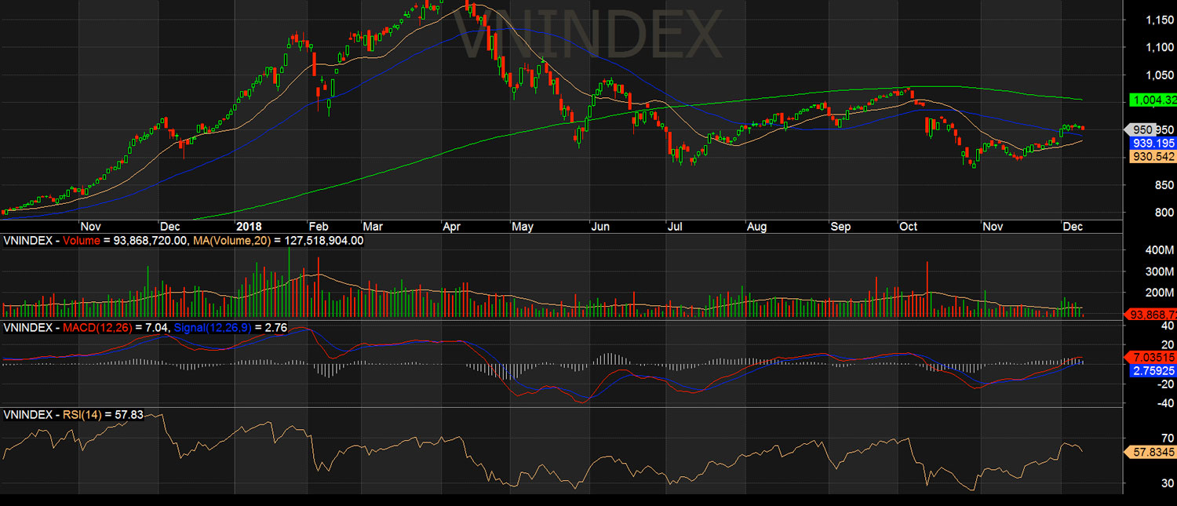Click the Dec label on the time axis
The height and width of the screenshot is (506, 1177).
point(1073,227)
